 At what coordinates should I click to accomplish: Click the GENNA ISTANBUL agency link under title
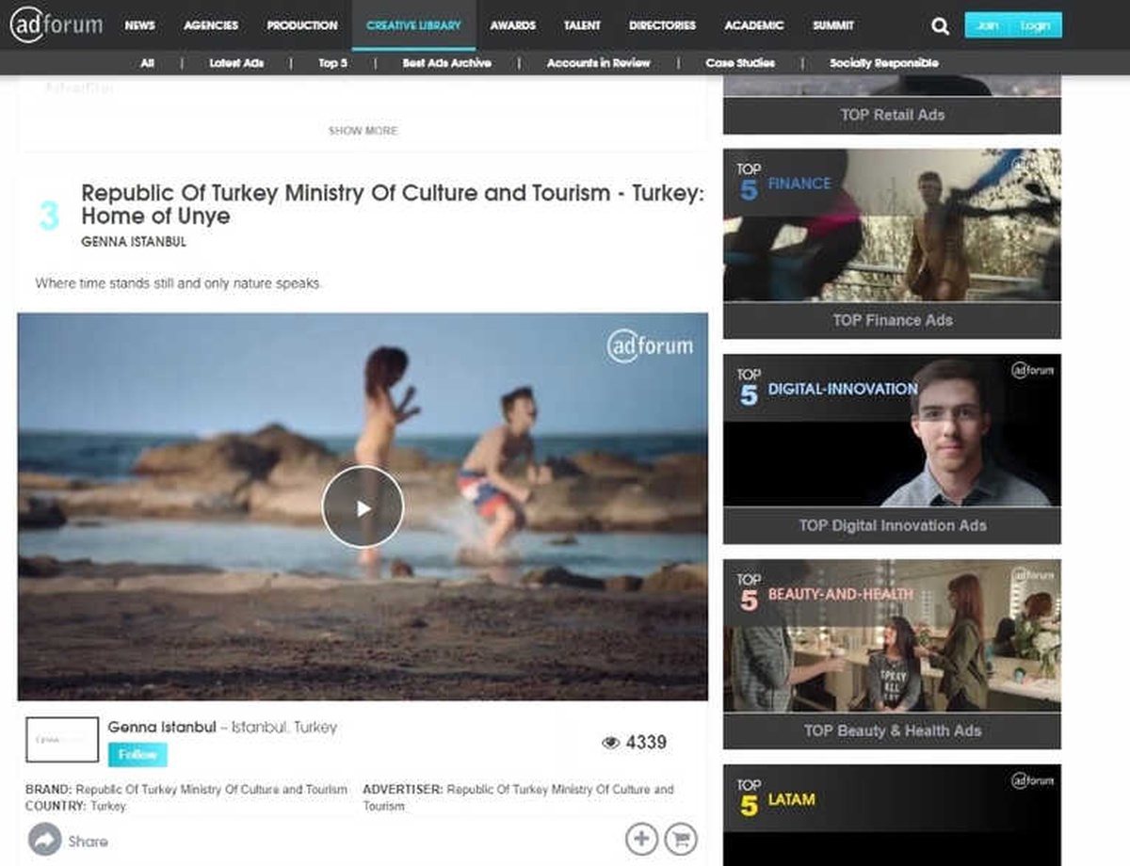point(134,242)
